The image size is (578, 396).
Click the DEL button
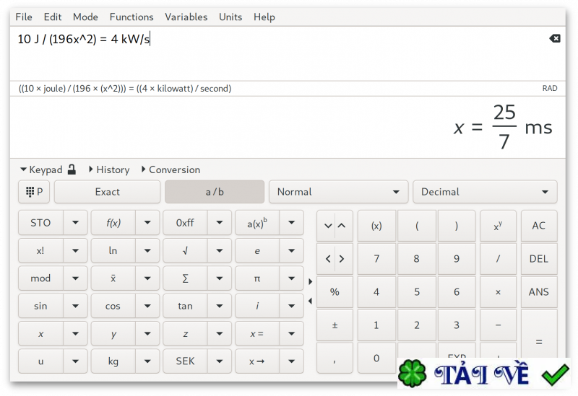click(x=539, y=259)
